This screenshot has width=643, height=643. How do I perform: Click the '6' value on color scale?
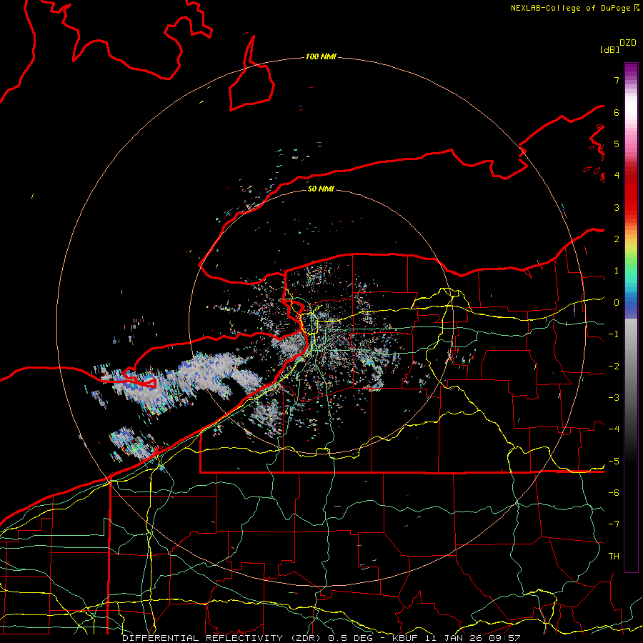pyautogui.click(x=617, y=112)
